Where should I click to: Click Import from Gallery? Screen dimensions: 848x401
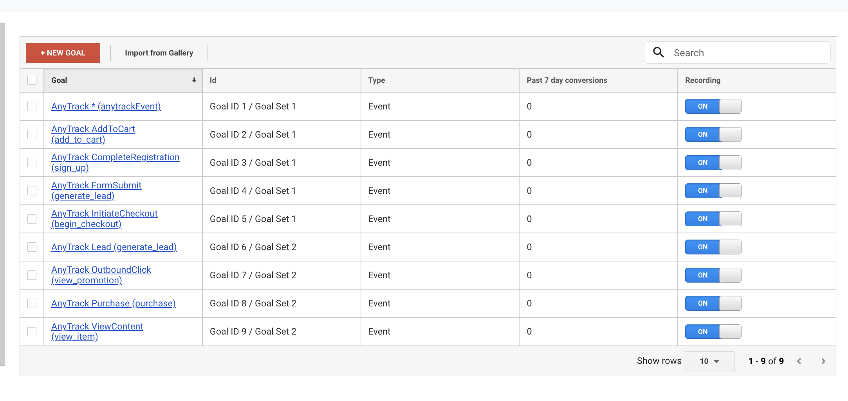pyautogui.click(x=159, y=53)
